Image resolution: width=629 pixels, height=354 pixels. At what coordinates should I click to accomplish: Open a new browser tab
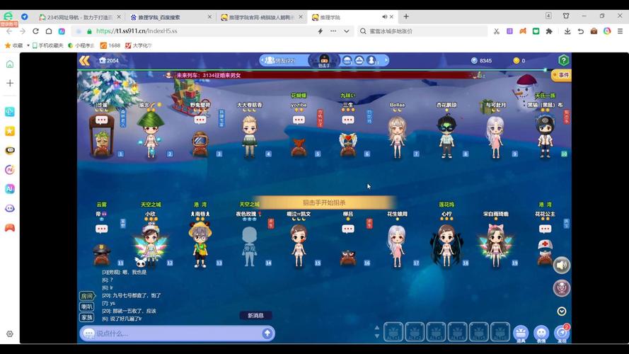click(406, 16)
